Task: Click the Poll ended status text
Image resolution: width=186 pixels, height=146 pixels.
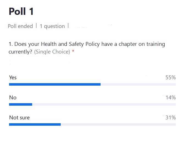Action: [20, 26]
